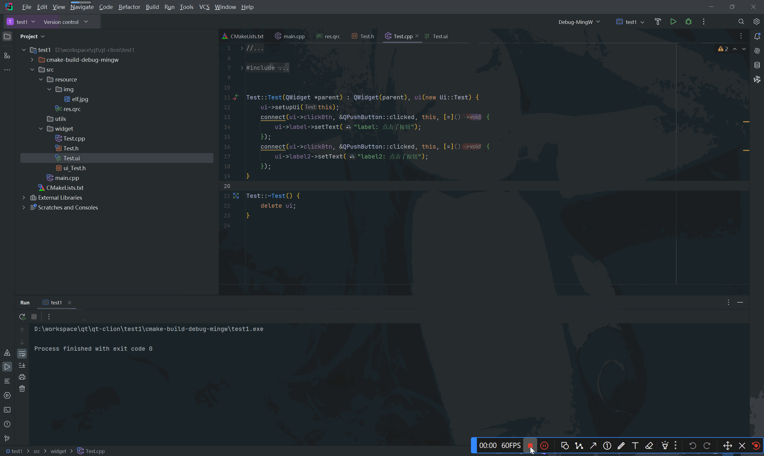The height and width of the screenshot is (456, 764).
Task: Open the Terminal tool window
Action: tap(7, 410)
